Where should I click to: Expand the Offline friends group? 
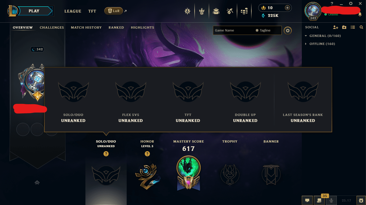coord(320,44)
